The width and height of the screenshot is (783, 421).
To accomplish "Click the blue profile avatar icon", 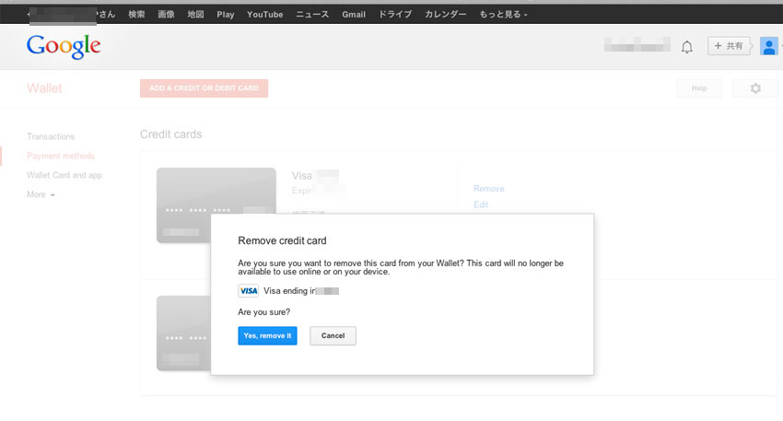I will [x=769, y=46].
